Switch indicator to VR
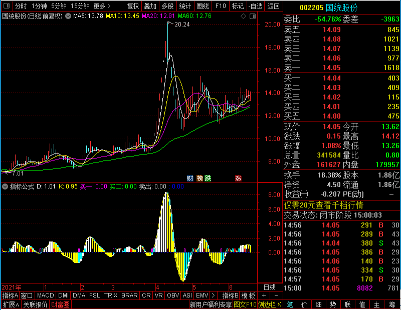The width and height of the screenshot is (401, 310). click(159, 295)
